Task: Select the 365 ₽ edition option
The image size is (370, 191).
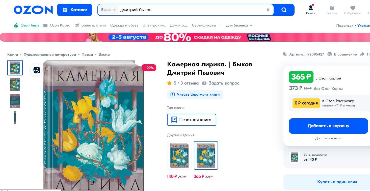Action: click(x=206, y=155)
